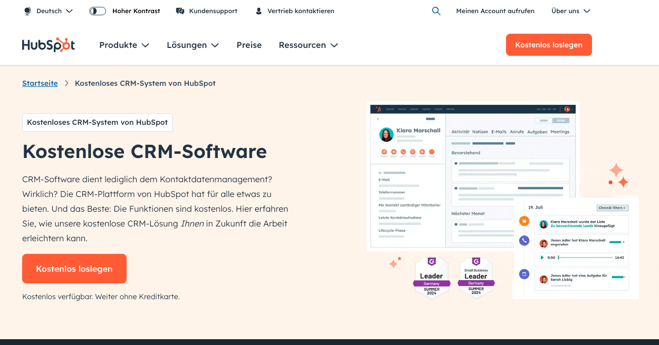Click the person icon for Vertrieb kontaktieren

coord(259,11)
